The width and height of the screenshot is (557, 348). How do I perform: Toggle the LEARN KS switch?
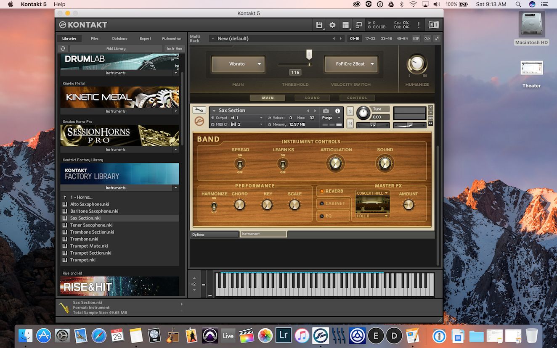click(x=283, y=163)
